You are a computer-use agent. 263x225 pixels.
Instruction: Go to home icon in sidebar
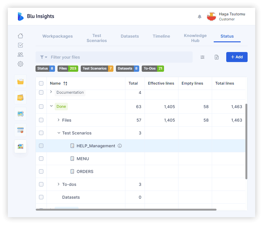tap(20, 36)
